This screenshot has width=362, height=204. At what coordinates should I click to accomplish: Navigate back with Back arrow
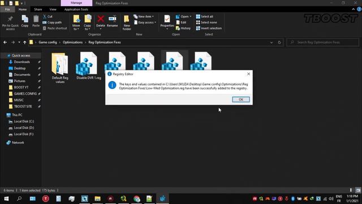5,42
